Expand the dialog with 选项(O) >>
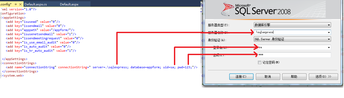344x98 pixels. pos(323,77)
